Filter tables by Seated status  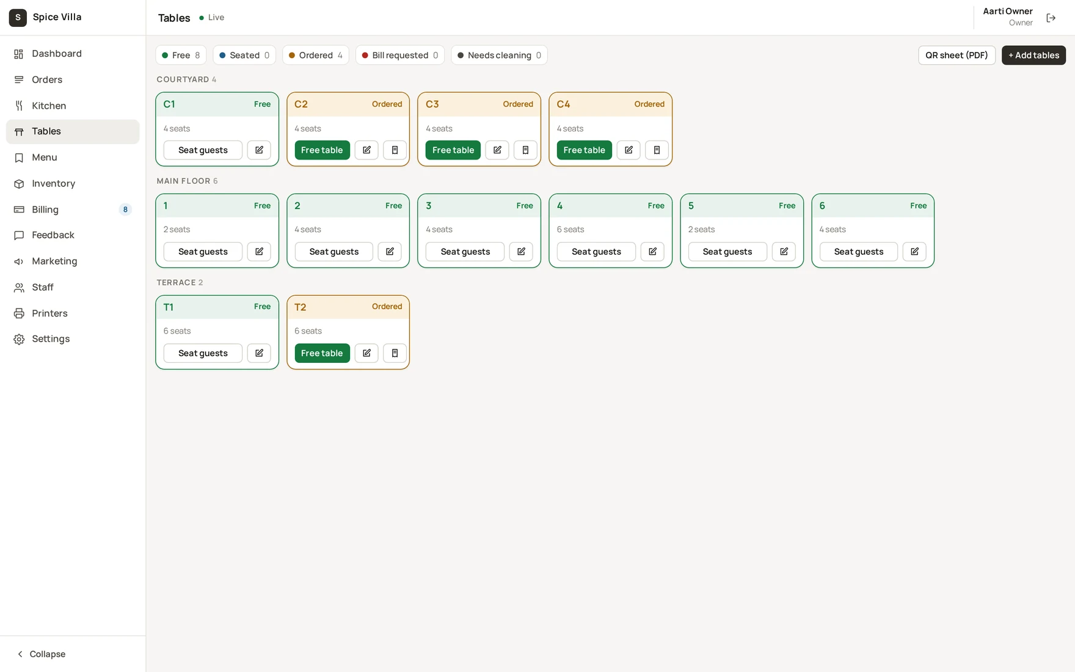[x=244, y=55]
